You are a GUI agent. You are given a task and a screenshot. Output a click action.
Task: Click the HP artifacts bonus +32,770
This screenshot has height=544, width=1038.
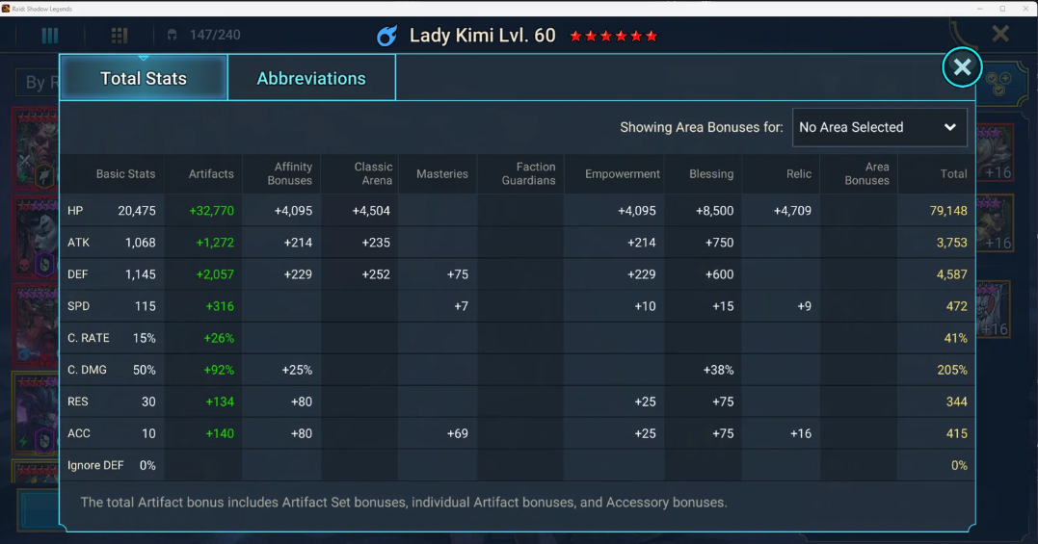[x=212, y=211]
